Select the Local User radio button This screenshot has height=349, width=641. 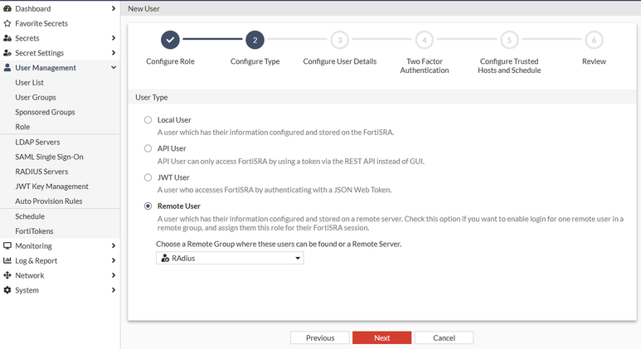[x=148, y=119]
